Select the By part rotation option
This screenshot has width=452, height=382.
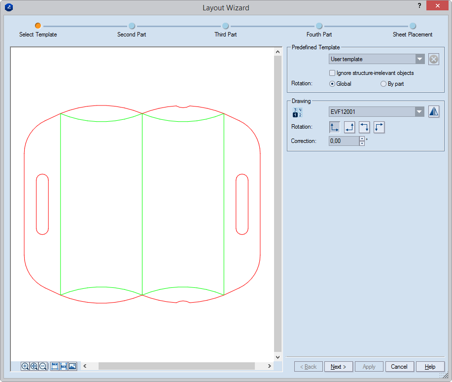coord(383,84)
